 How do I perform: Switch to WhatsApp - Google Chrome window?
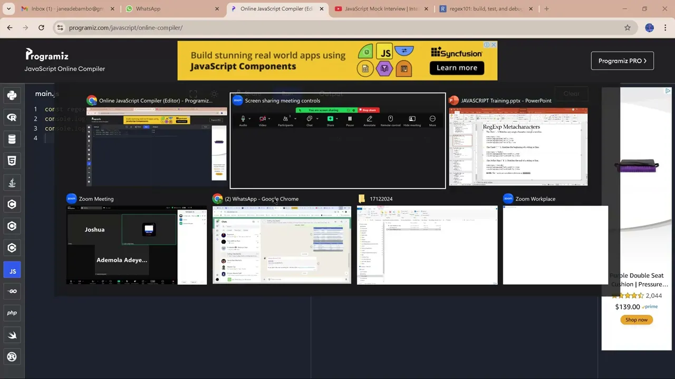click(282, 240)
